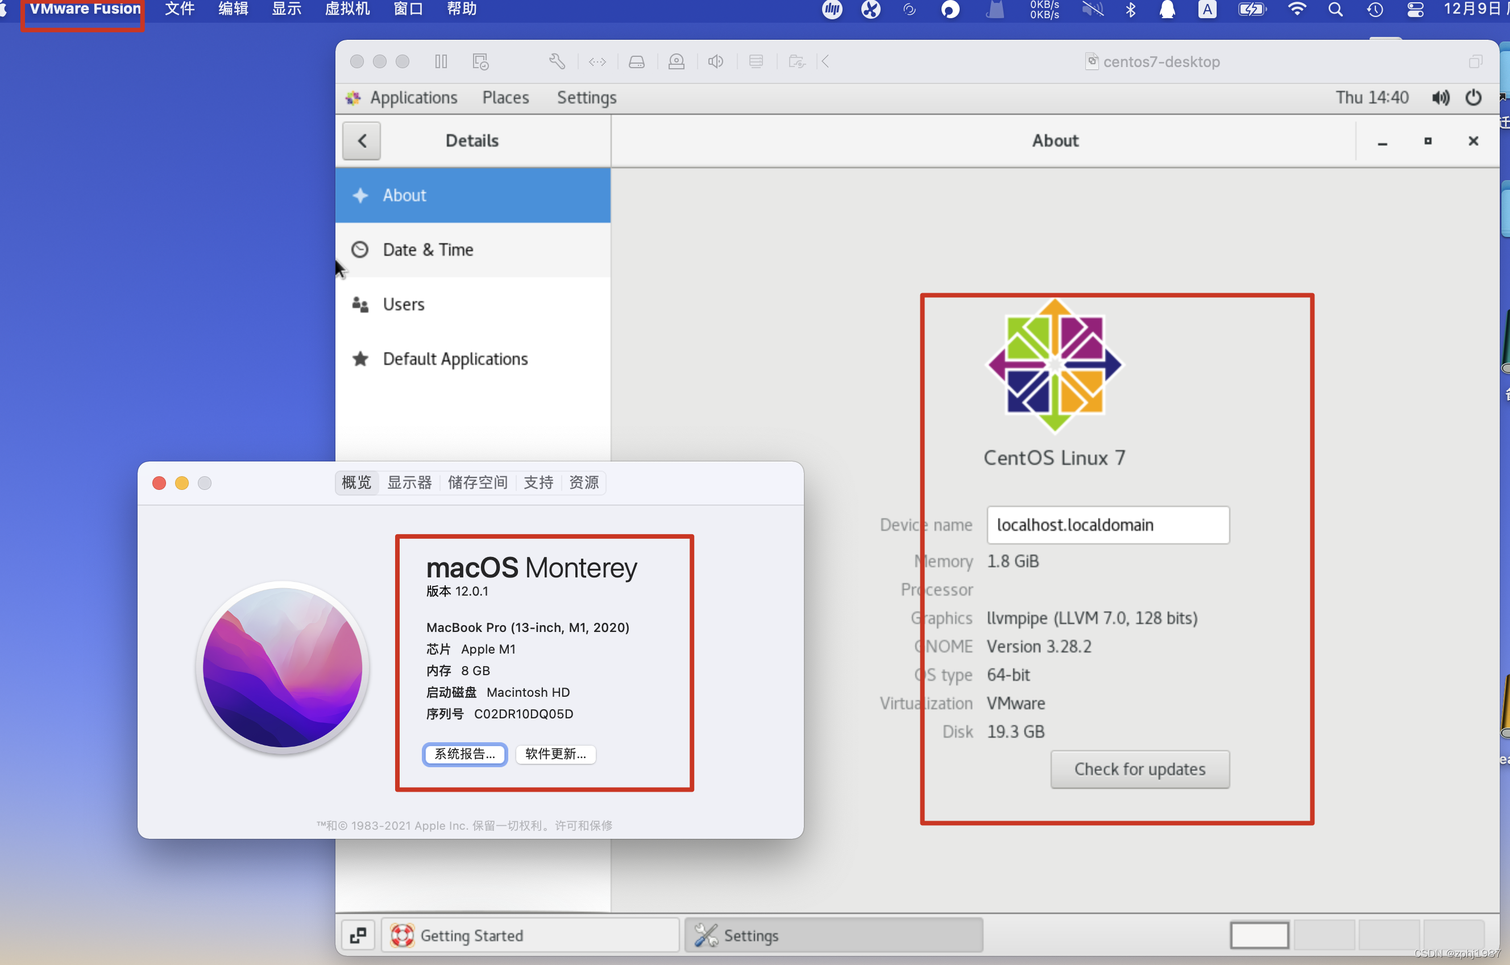Open 虚拟机 menu in menu bar
This screenshot has height=965, width=1510.
(x=347, y=9)
